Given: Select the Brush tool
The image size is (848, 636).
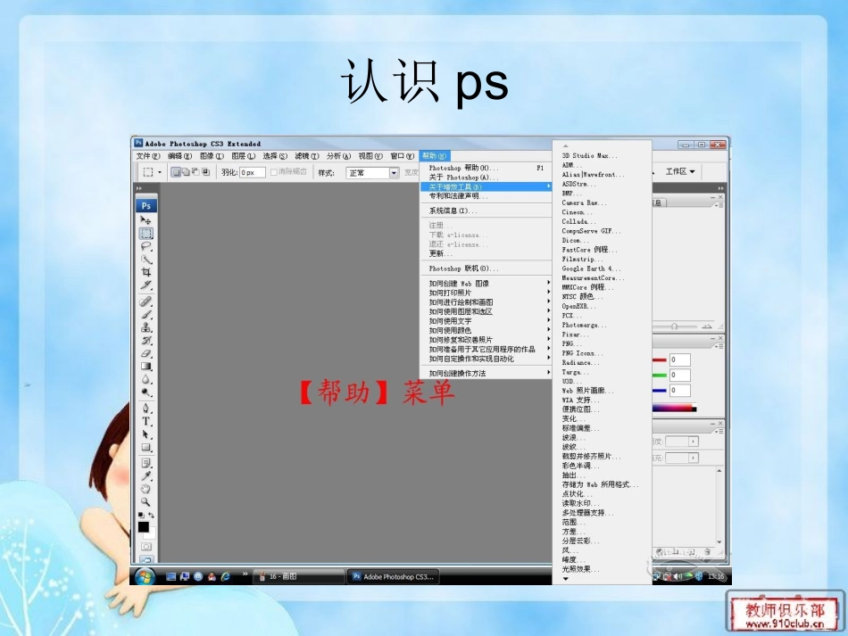Looking at the screenshot, I should point(146,315).
